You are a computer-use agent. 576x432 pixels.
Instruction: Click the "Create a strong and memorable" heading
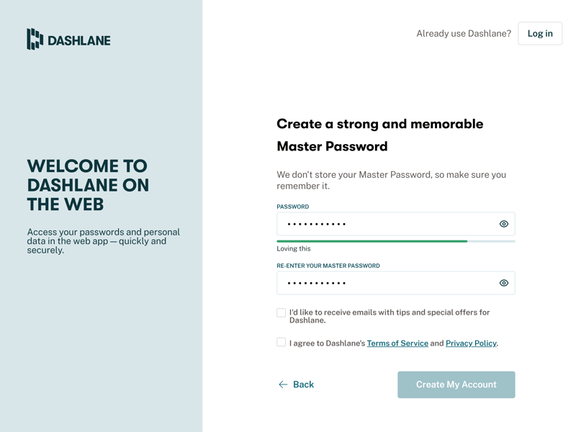pyautogui.click(x=379, y=124)
